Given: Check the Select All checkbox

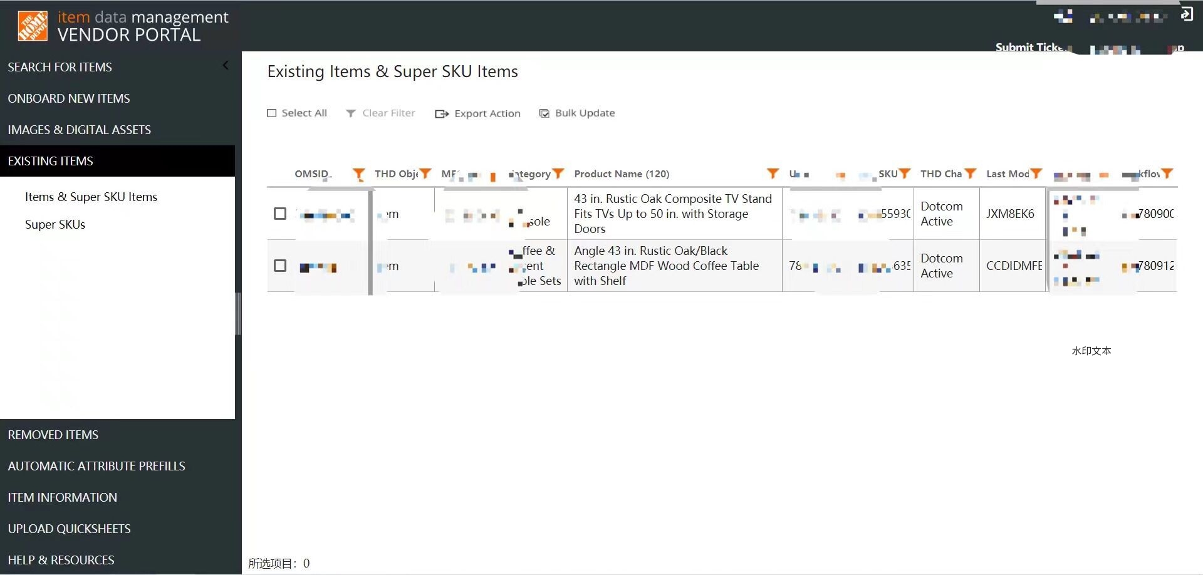Looking at the screenshot, I should 272,113.
